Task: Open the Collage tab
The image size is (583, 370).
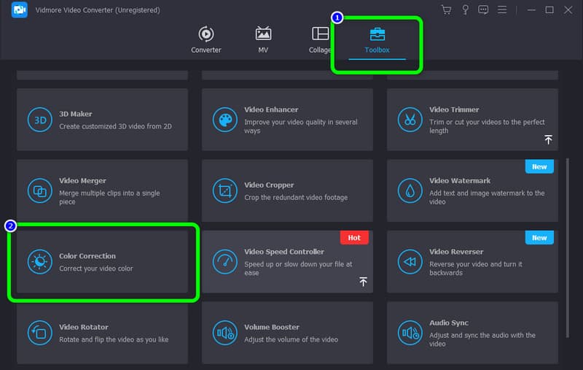Action: coord(320,39)
